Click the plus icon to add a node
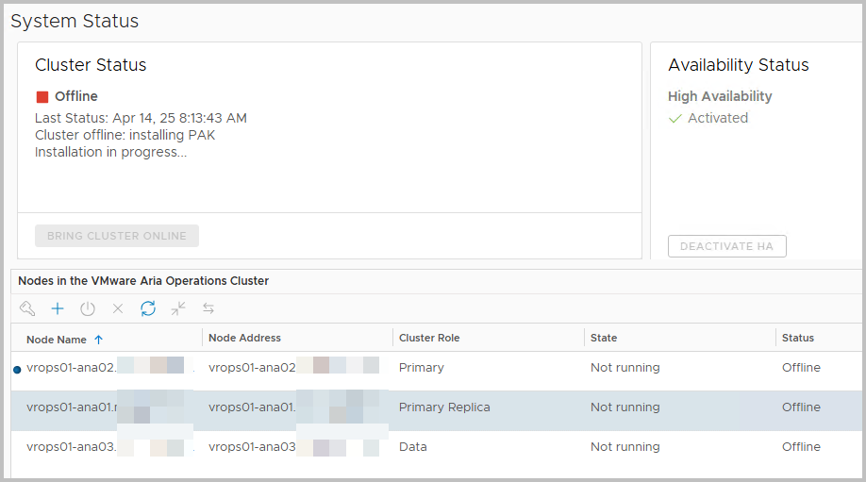This screenshot has width=866, height=482. (x=58, y=308)
